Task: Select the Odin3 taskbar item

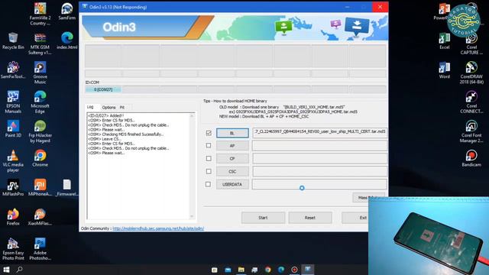Action: click(308, 270)
